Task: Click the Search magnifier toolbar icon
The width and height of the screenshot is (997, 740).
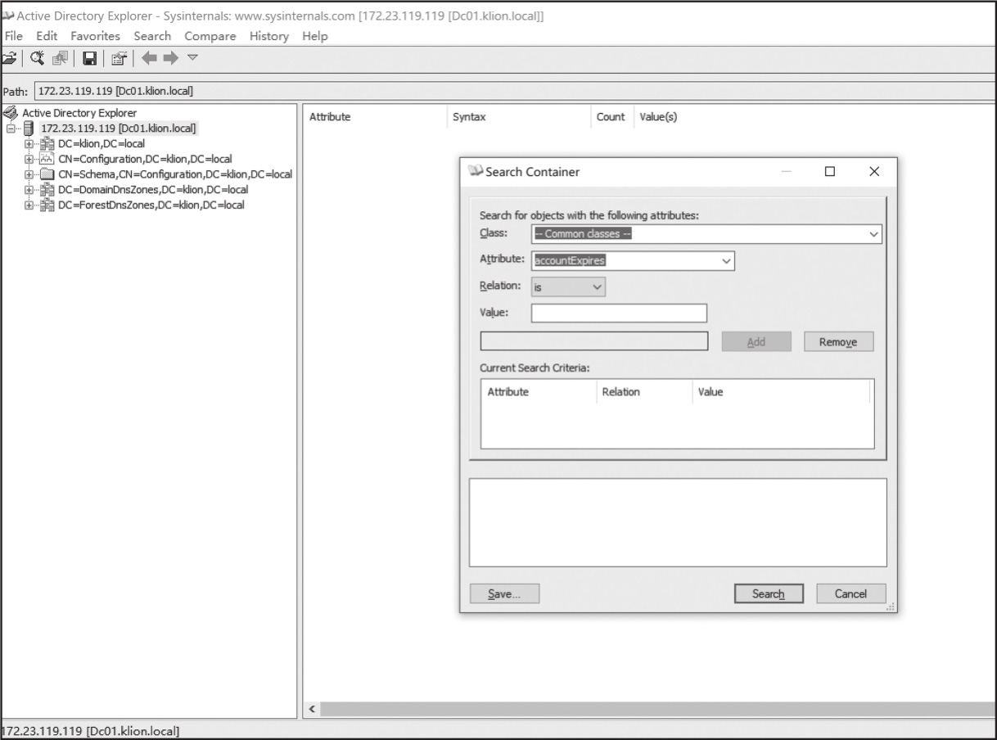Action: (x=37, y=58)
